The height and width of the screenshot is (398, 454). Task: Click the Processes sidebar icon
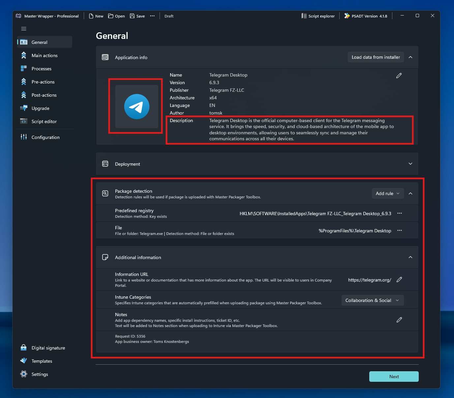[24, 68]
